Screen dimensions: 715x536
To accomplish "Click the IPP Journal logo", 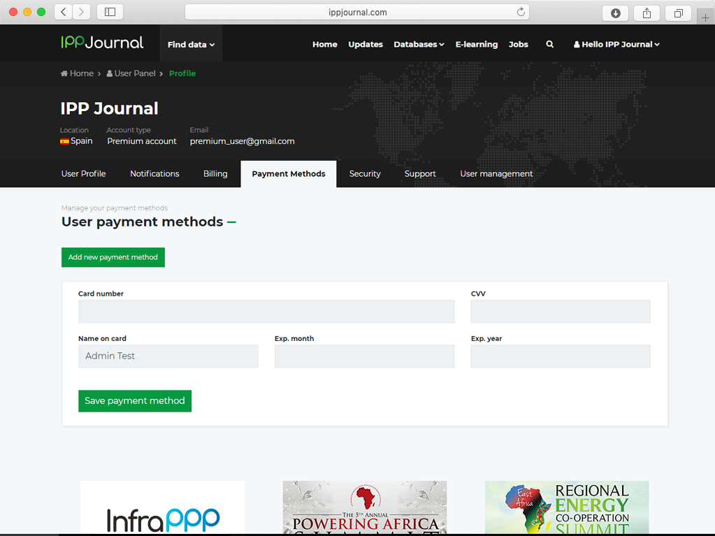I will [x=102, y=43].
